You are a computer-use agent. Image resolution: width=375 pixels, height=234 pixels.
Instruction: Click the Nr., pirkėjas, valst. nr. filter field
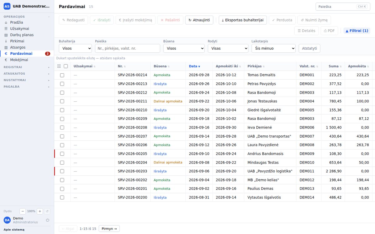tap(127, 48)
